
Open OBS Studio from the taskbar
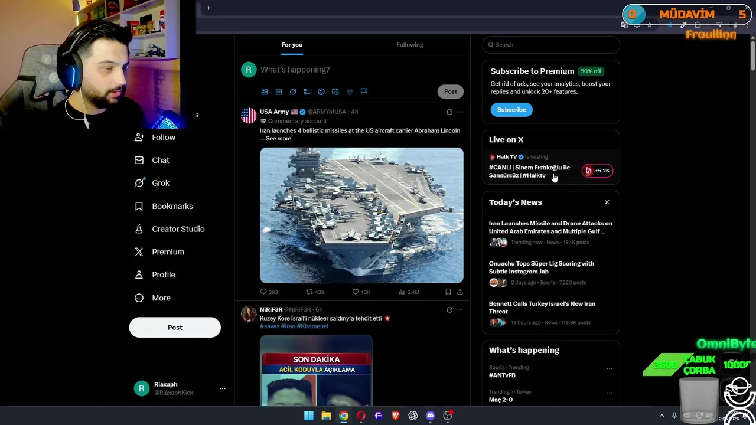click(448, 416)
